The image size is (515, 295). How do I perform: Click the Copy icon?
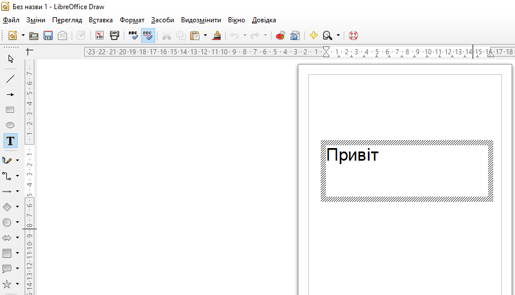(x=180, y=35)
